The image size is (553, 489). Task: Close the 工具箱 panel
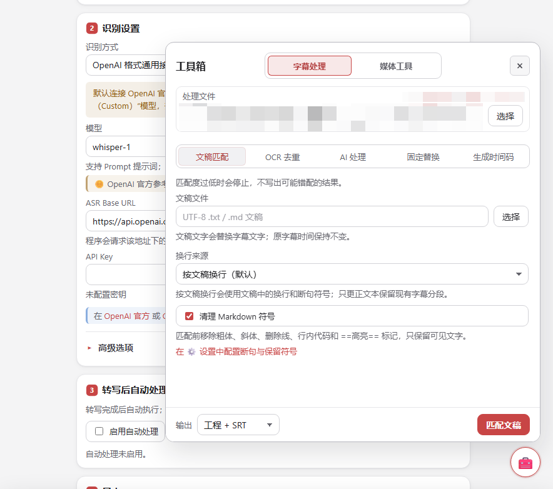pyautogui.click(x=519, y=66)
